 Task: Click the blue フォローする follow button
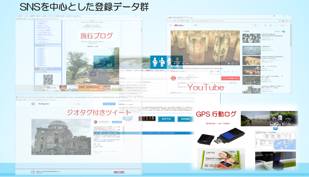click(x=117, y=122)
